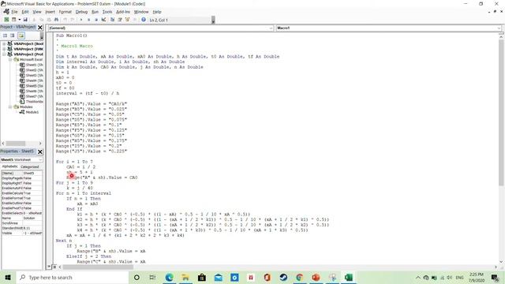Open the Window menu

tap(141, 12)
